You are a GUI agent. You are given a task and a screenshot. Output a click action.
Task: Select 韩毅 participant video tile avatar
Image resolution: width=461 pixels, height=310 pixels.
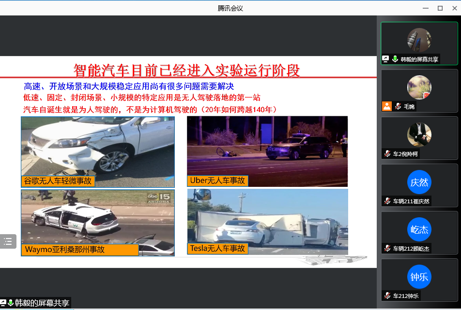419,40
